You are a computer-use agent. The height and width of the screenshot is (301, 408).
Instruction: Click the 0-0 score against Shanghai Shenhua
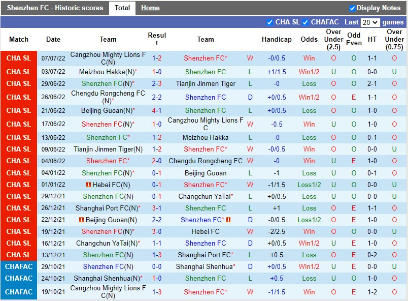point(157,266)
